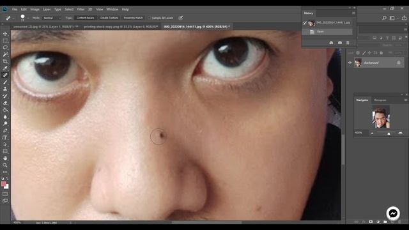Select the Dodge tool
Image resolution: width=409 pixels, height=230 pixels.
point(5,123)
